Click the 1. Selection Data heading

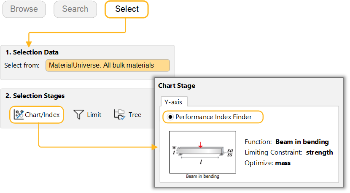pos(32,52)
